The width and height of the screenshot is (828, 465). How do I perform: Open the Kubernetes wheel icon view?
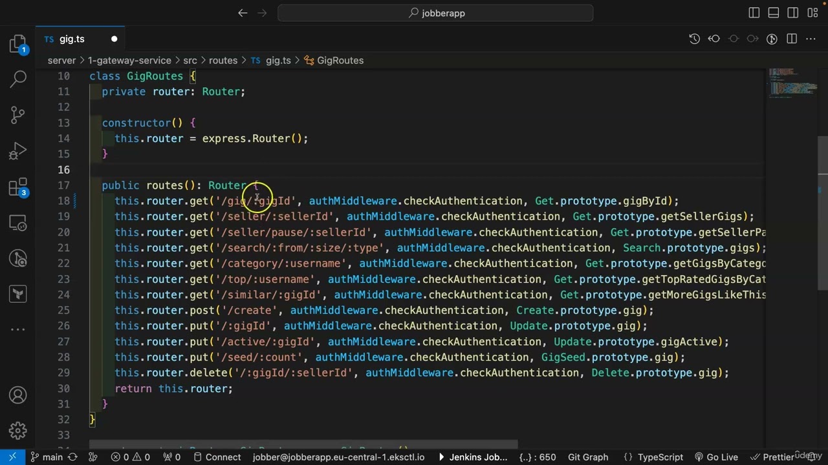point(18,258)
